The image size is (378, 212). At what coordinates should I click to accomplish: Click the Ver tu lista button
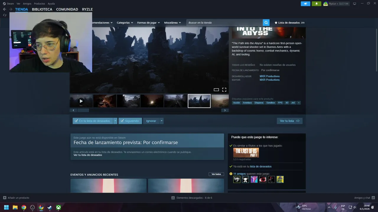pyautogui.click(x=289, y=121)
